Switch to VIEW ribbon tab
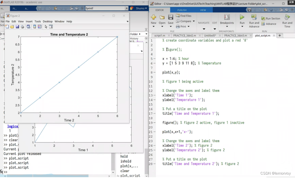Screen dimensions: 295x178 pos(203,10)
